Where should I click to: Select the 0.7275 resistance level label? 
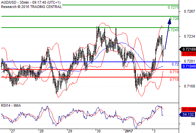173,8
